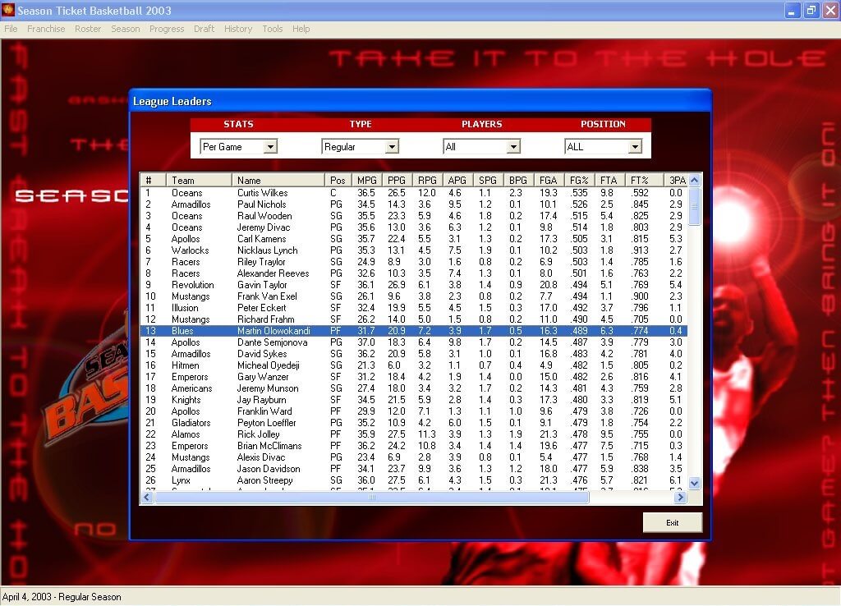Image resolution: width=841 pixels, height=606 pixels.
Task: Expand the PLAYERS dropdown showing All
Action: click(x=513, y=146)
